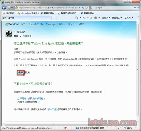
Task: Click the Read Mail envelope icon
Action: (x=91, y=18)
